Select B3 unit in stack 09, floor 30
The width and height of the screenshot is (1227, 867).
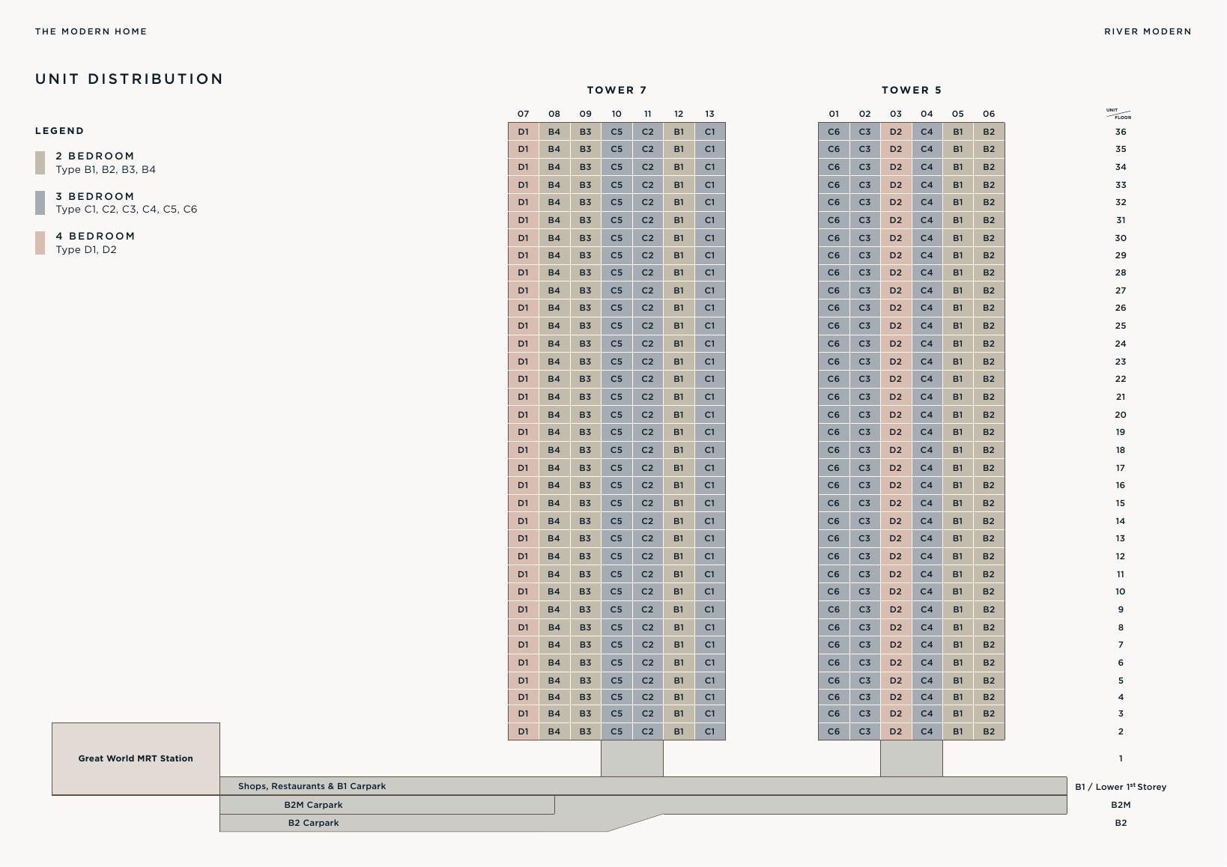tap(585, 238)
